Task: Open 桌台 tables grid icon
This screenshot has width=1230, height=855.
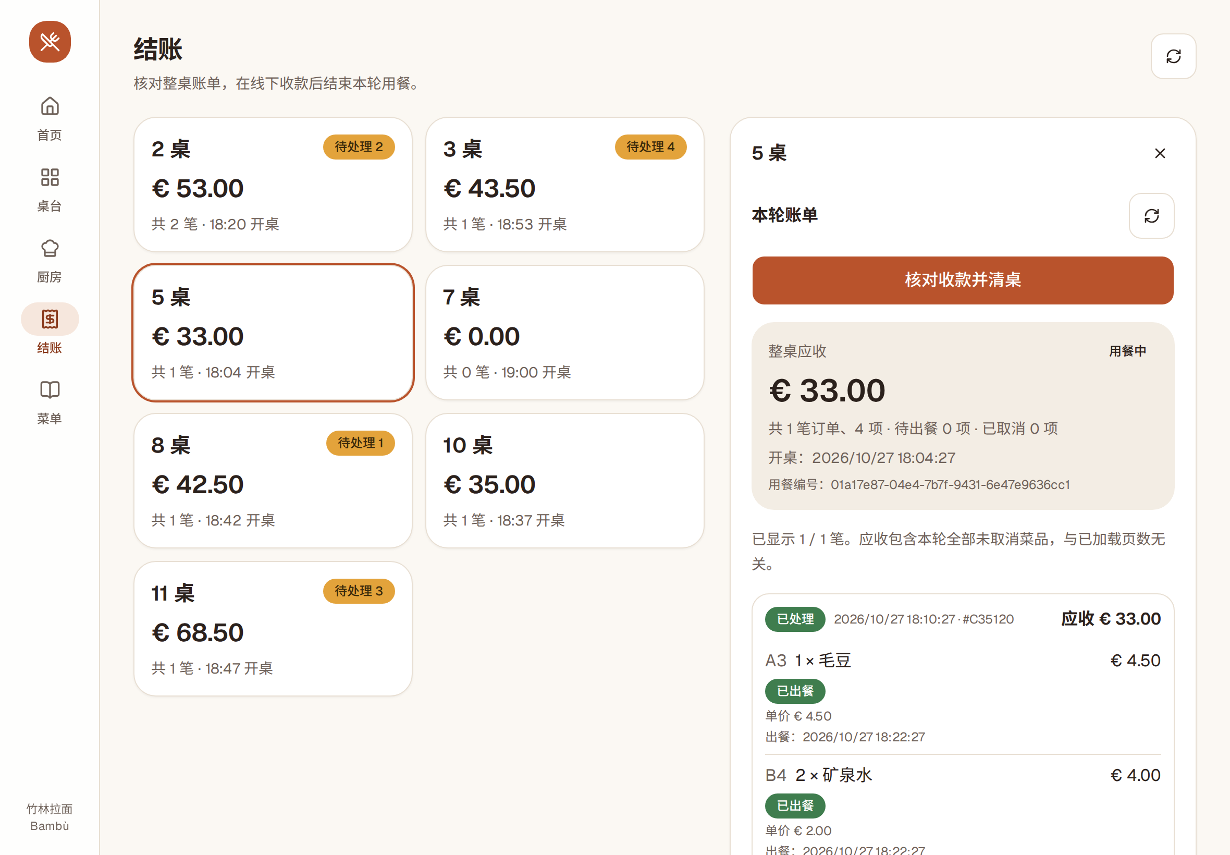Action: coord(50,177)
